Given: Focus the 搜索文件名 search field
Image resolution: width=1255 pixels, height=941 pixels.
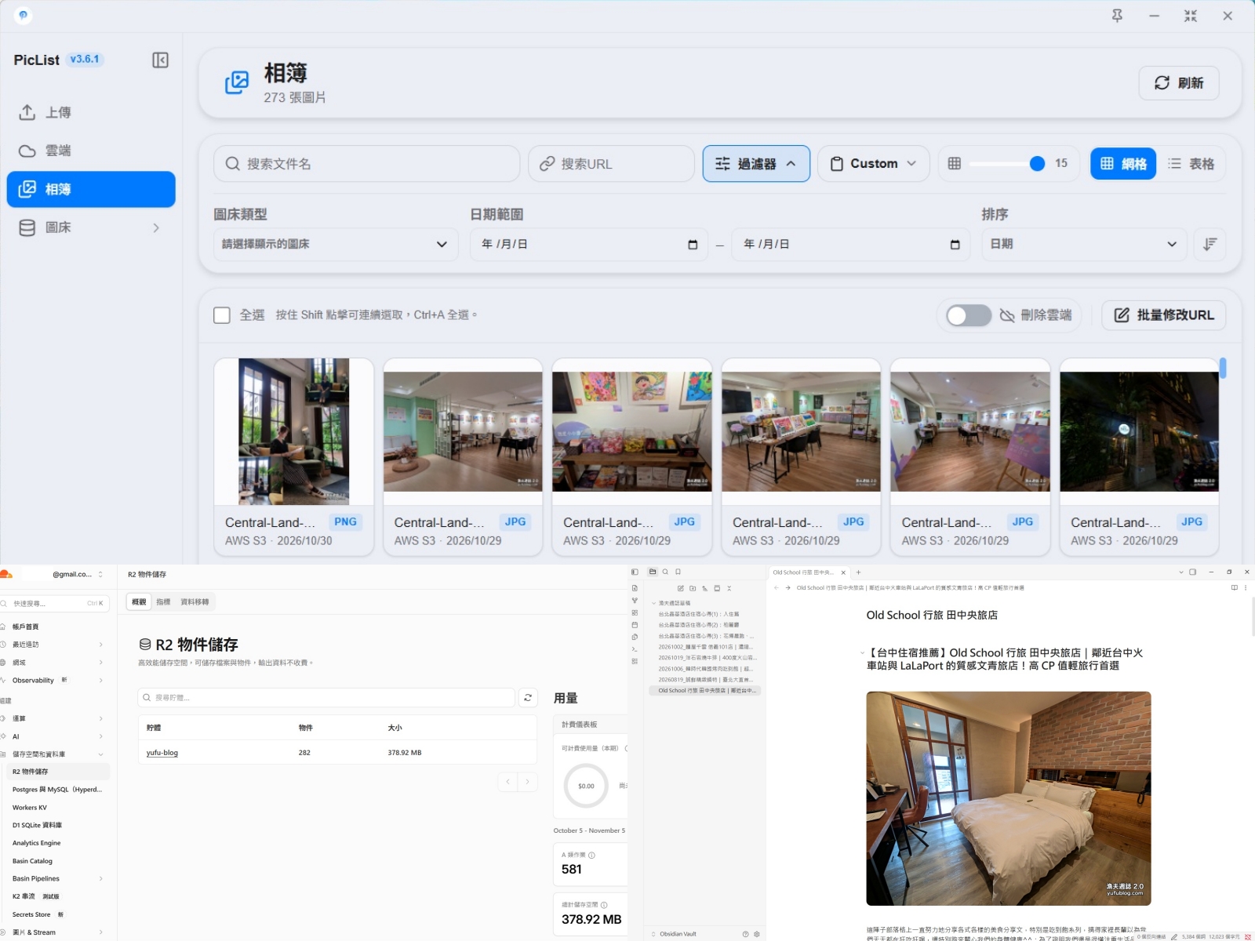Looking at the screenshot, I should point(367,163).
